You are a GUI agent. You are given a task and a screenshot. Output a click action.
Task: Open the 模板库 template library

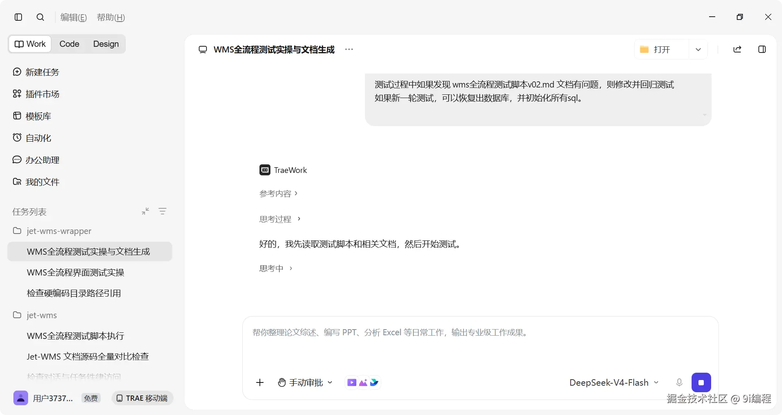(x=32, y=116)
